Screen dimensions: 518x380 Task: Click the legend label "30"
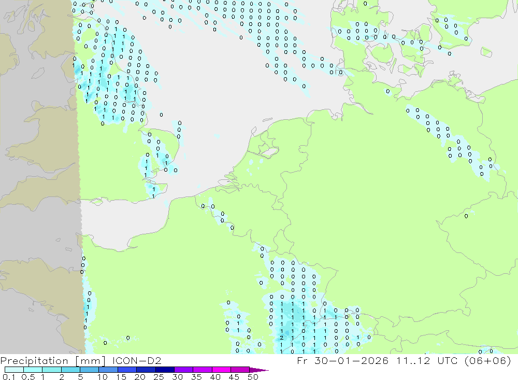[x=177, y=377]
